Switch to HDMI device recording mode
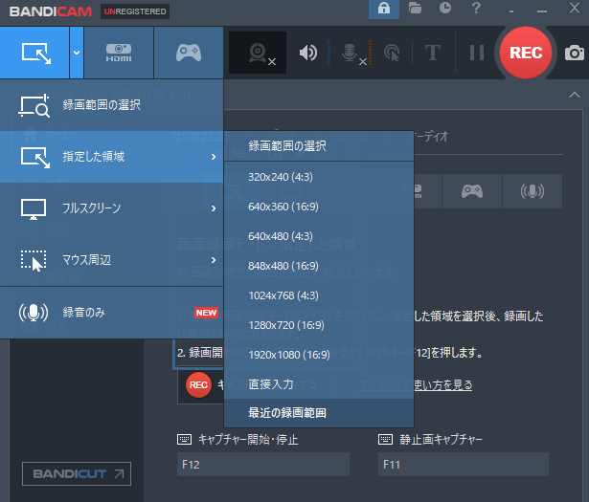Image resolution: width=589 pixels, height=502 pixels. [x=119, y=53]
